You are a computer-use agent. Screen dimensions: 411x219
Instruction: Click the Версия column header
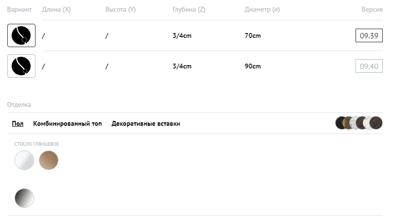372,9
